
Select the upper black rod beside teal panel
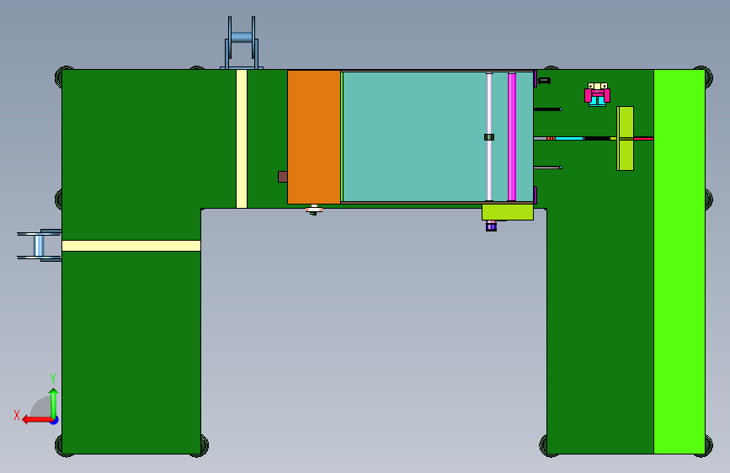pos(548,109)
